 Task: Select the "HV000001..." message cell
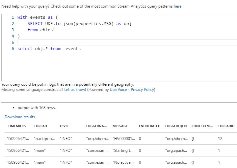point(124,139)
